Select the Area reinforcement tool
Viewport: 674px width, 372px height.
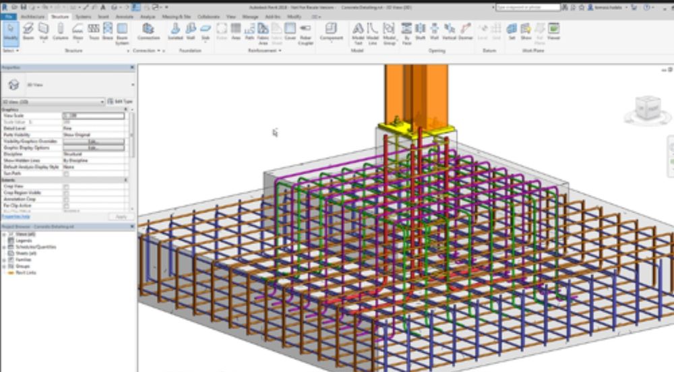point(236,32)
